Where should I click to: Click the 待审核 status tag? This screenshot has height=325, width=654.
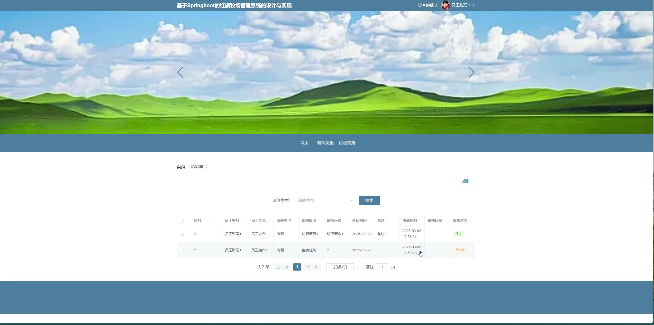[460, 250]
